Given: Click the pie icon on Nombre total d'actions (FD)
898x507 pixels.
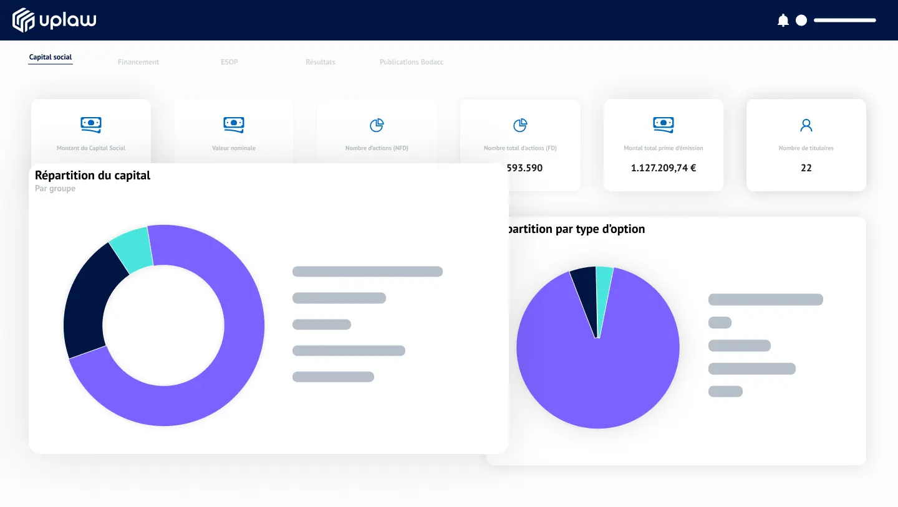Looking at the screenshot, I should click(x=520, y=125).
